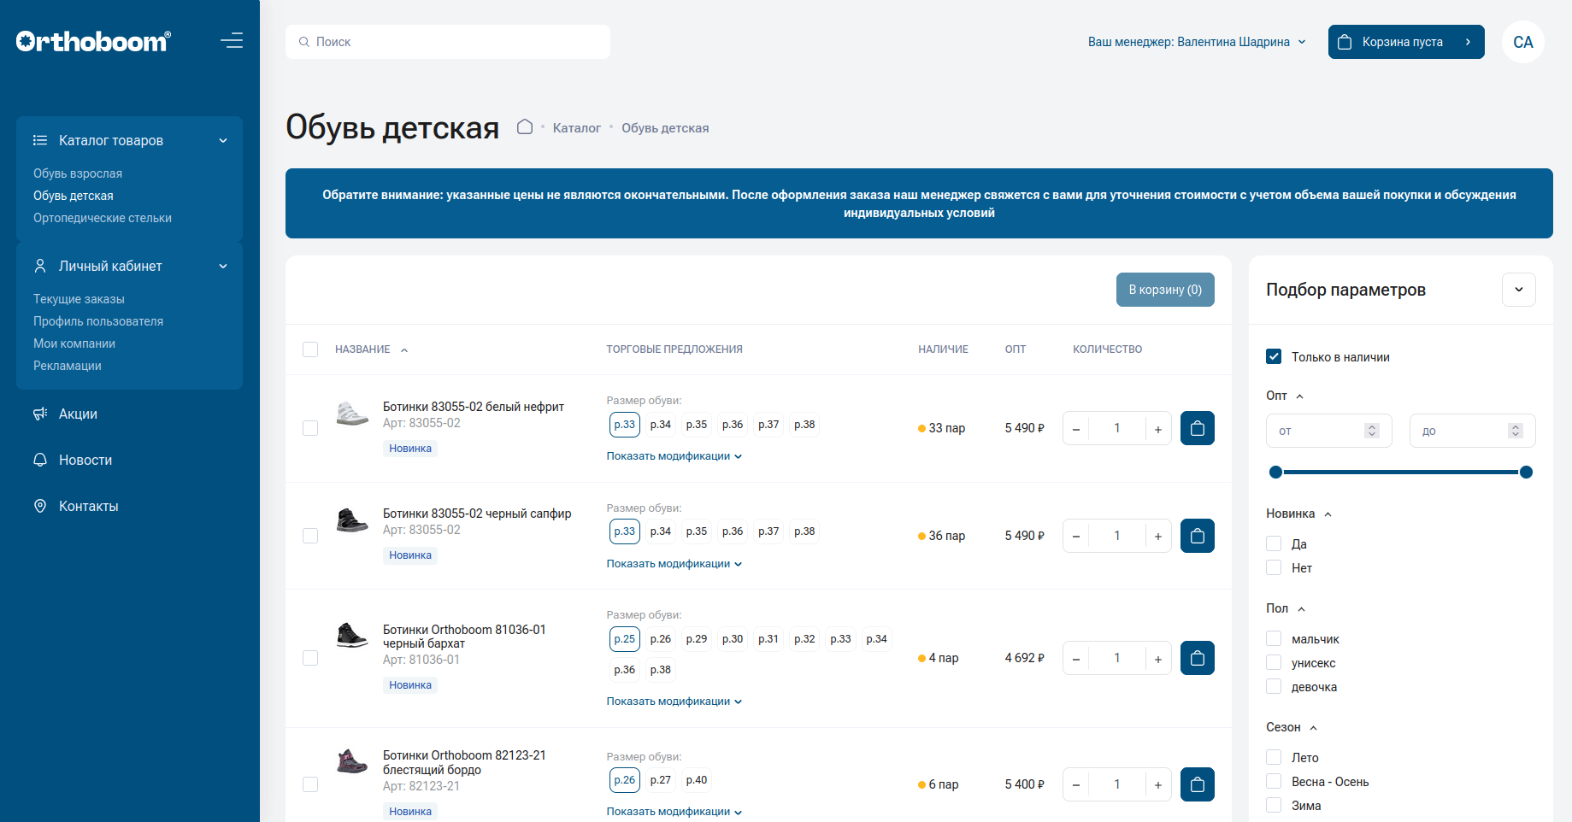The width and height of the screenshot is (1572, 822).
Task: Click plus to increase черный сапфир quantity
Action: click(x=1157, y=536)
